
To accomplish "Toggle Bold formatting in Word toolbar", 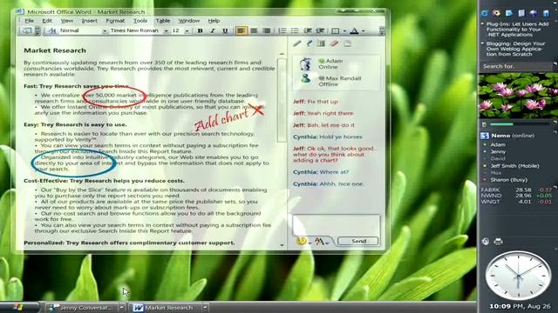I will coord(200,31).
